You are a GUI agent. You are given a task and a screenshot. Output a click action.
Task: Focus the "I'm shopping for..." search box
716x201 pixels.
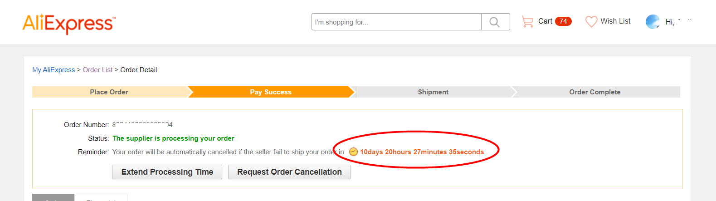click(396, 22)
